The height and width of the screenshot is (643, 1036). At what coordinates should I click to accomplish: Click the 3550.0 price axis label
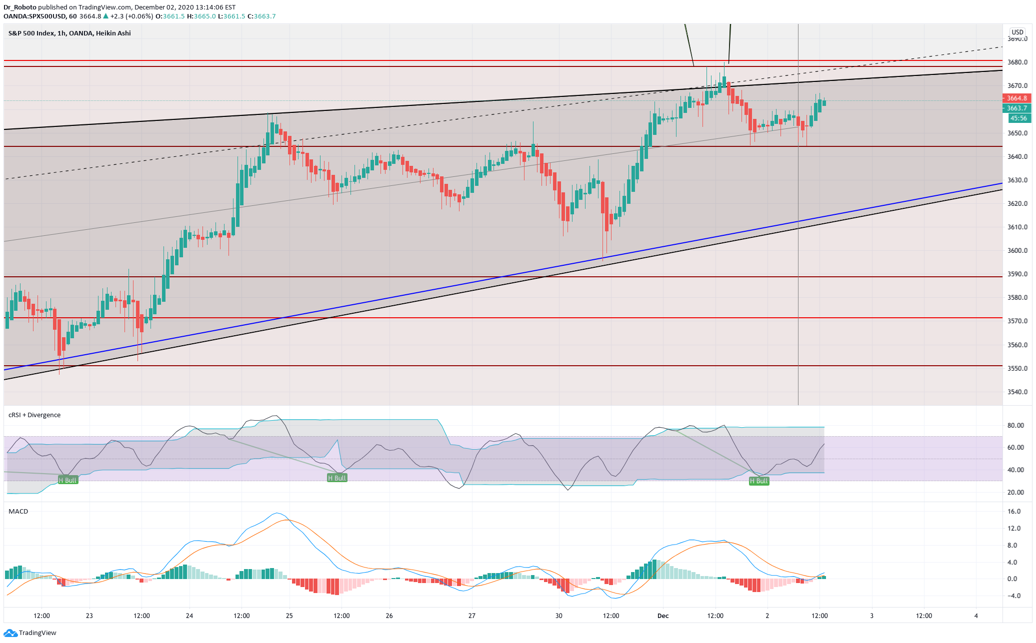click(x=1017, y=369)
